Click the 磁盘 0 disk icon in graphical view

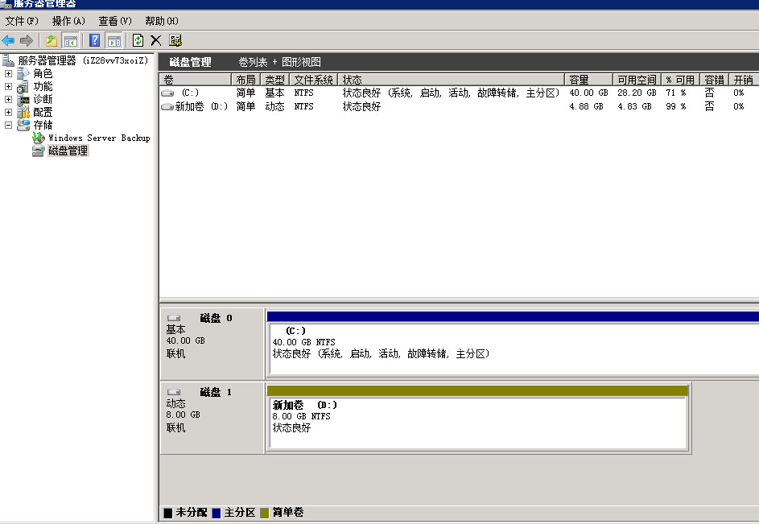click(174, 318)
